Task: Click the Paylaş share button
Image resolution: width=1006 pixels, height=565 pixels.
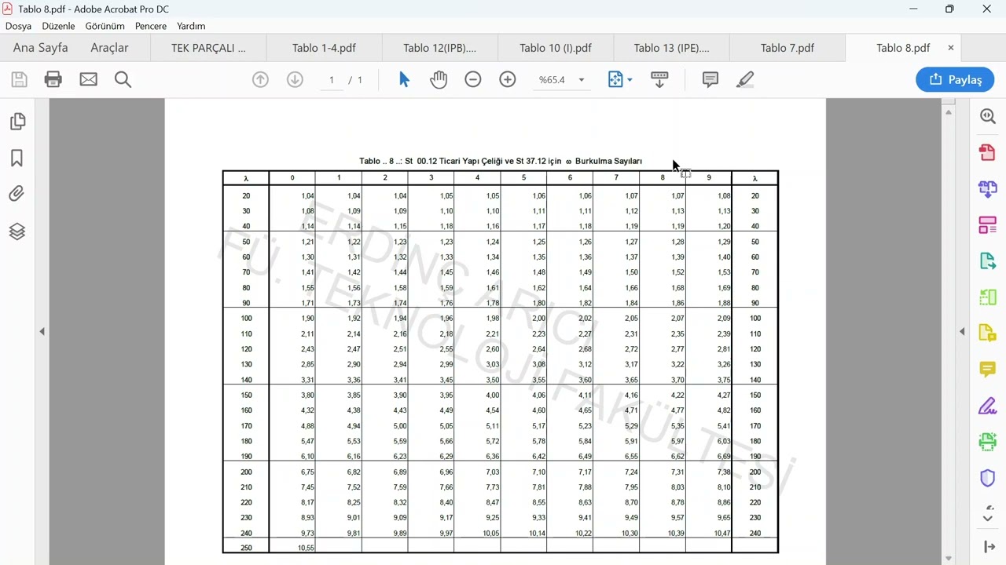Action: [x=955, y=79]
